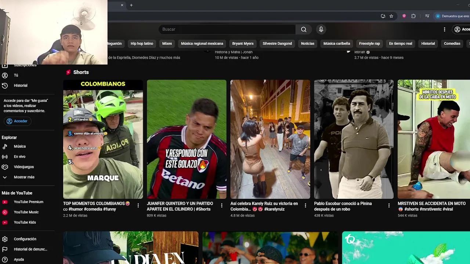Viewport: 470px width, 264px height.
Task: Click the install app icon in address bar
Action: click(x=383, y=16)
